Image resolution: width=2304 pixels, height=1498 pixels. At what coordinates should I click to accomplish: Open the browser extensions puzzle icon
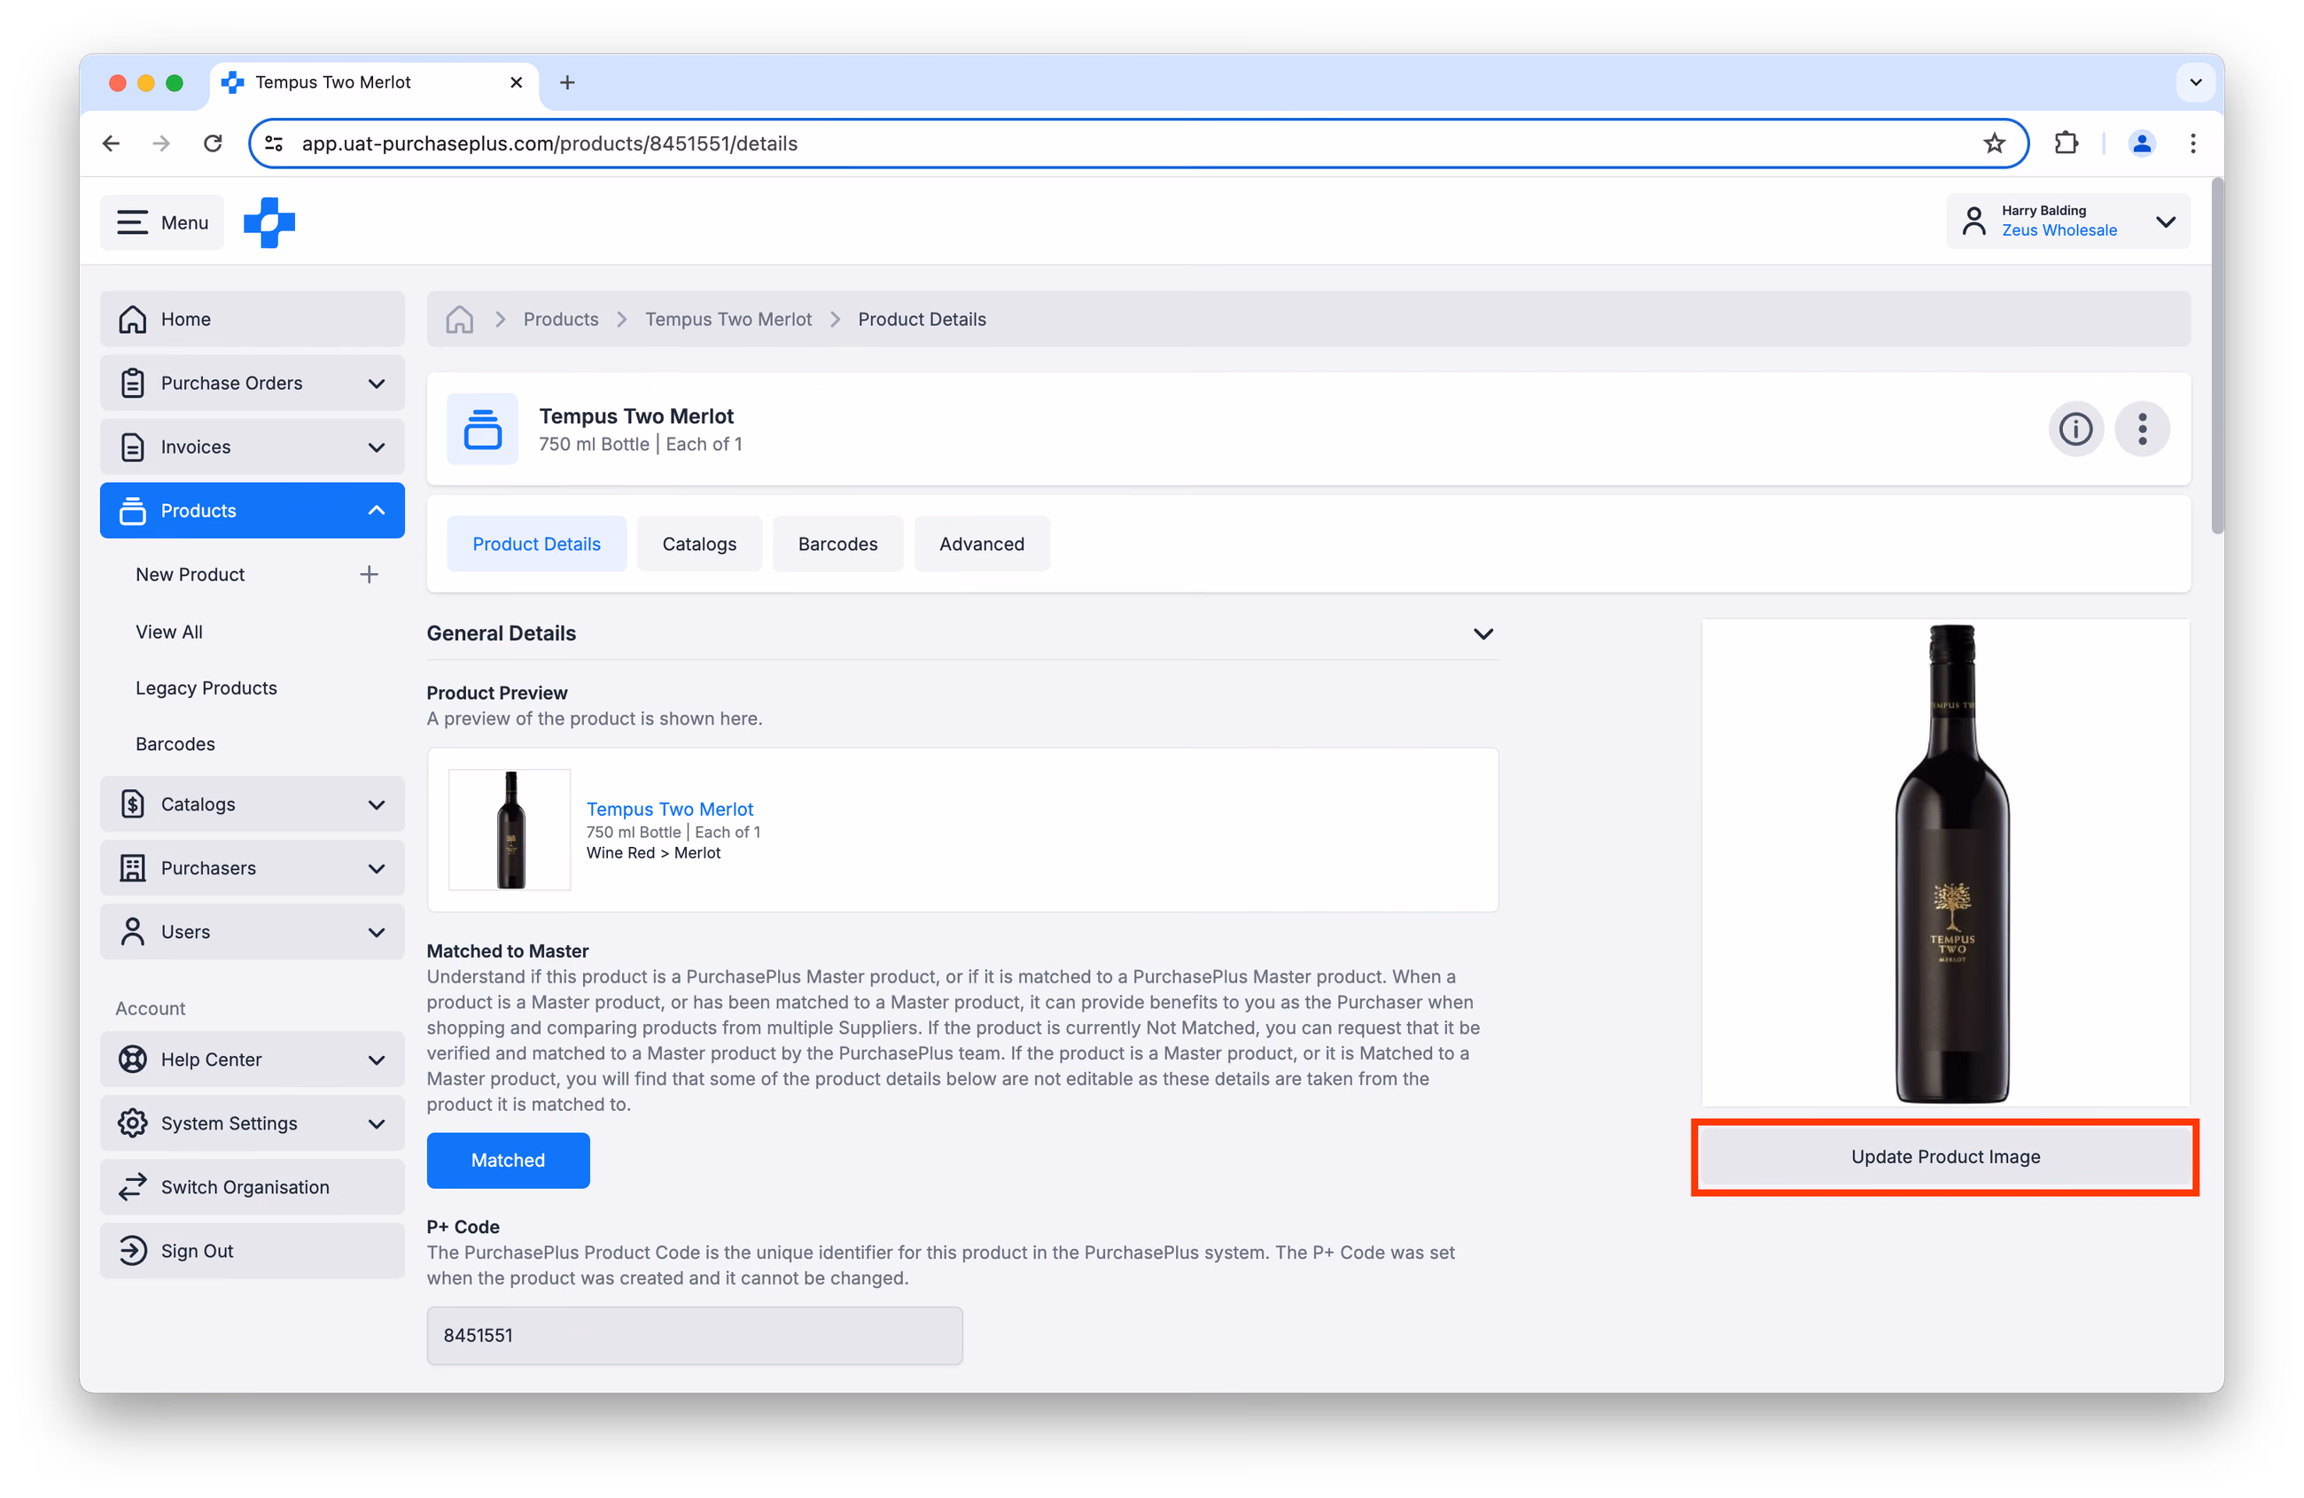coord(2066,144)
